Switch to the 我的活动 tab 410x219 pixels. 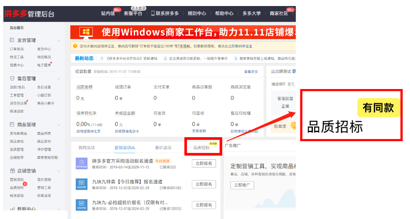pyautogui.click(x=87, y=148)
